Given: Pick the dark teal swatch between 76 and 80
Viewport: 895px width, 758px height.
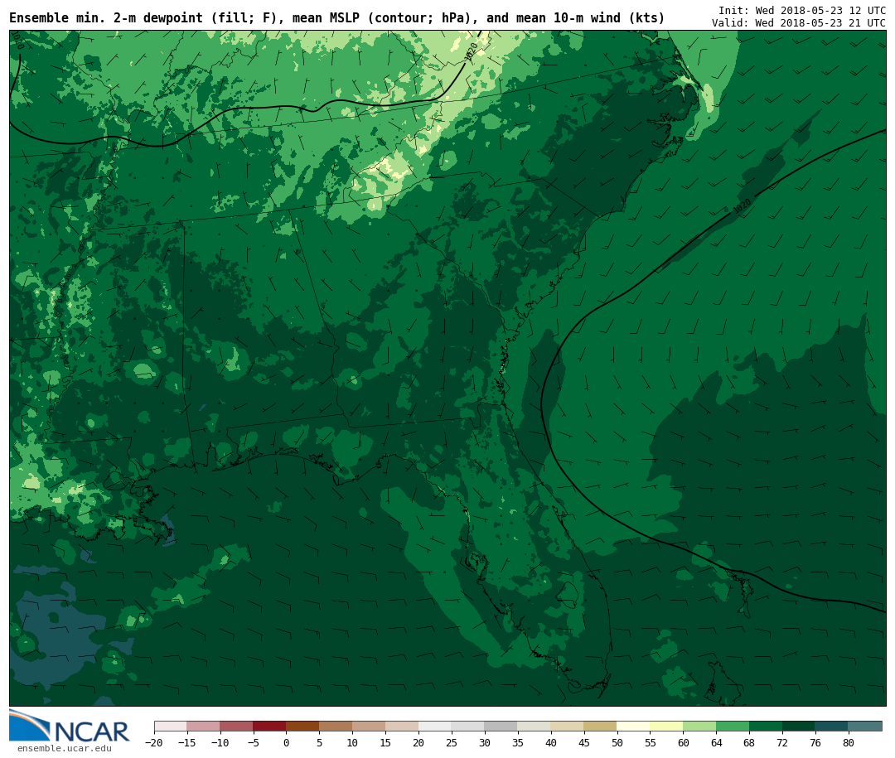Looking at the screenshot, I should [831, 727].
